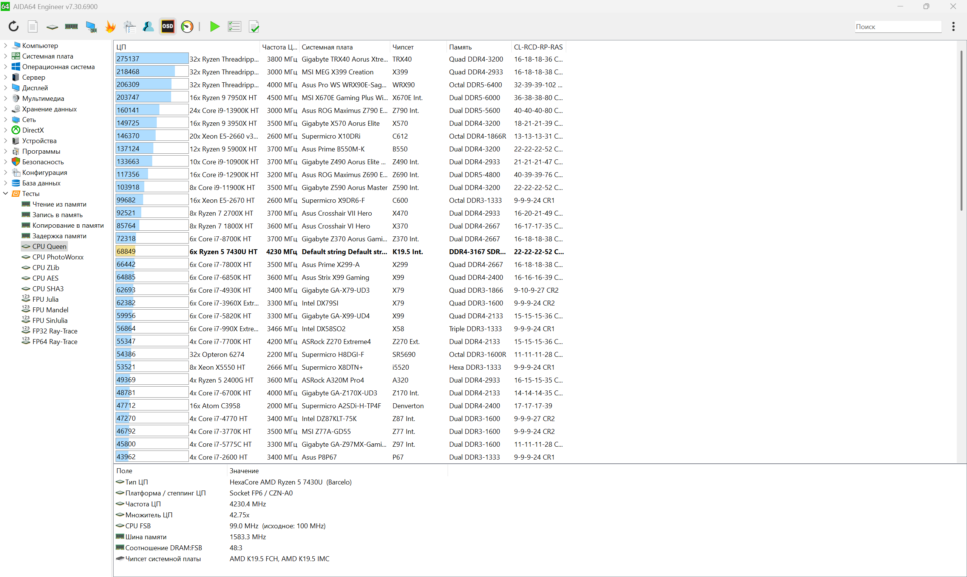Click the Memory latency test icon
Viewport: 967px width, 577px height.
[26, 236]
